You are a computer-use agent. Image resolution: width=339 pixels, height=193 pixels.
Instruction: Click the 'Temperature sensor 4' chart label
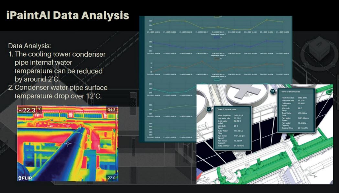(x=218, y=77)
